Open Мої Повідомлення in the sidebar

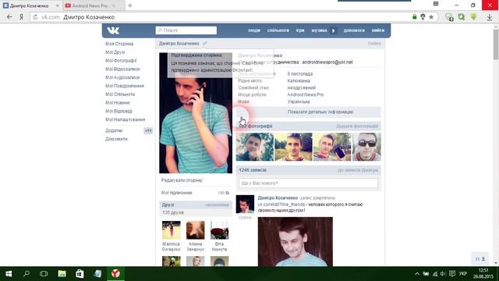pos(125,86)
